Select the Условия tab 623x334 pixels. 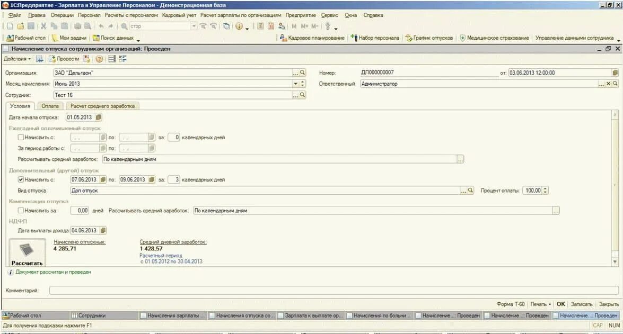(x=20, y=106)
